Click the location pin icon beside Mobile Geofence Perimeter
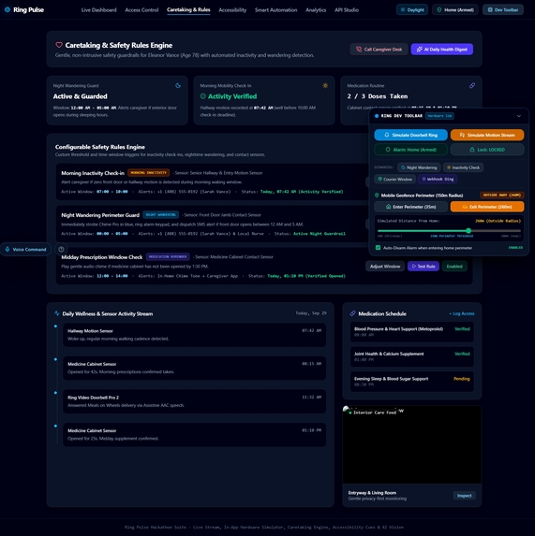535x536 pixels. click(x=377, y=196)
